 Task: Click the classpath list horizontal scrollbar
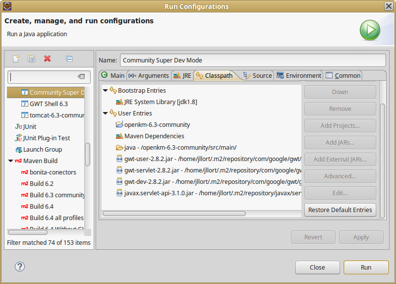pyautogui.click(x=174, y=214)
